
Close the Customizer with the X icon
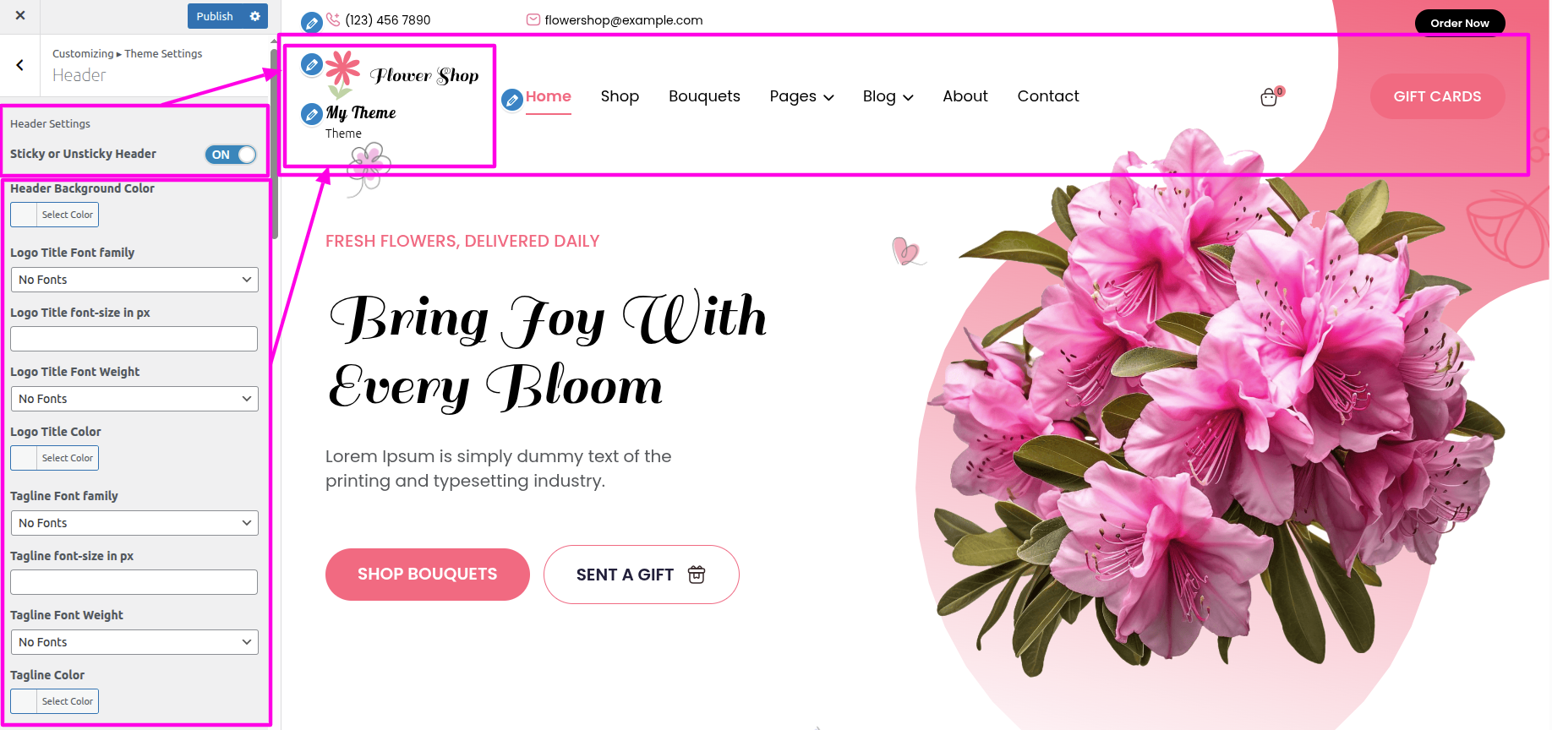coord(20,15)
